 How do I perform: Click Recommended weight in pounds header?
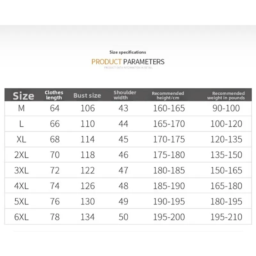tap(226, 95)
